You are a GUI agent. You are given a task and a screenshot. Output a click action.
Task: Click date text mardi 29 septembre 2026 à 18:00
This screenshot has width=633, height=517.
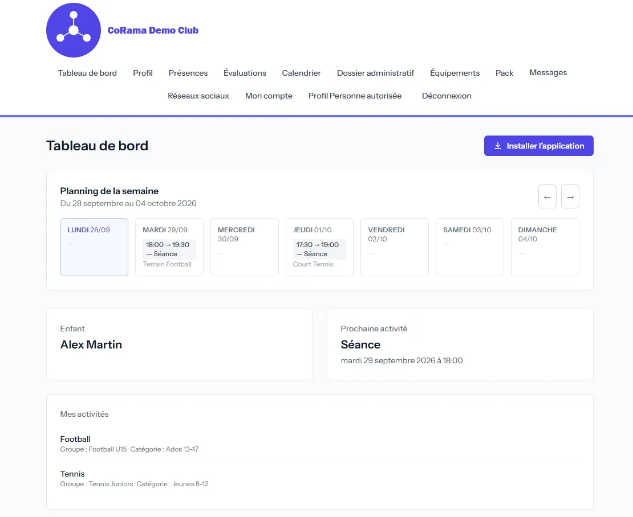(401, 360)
